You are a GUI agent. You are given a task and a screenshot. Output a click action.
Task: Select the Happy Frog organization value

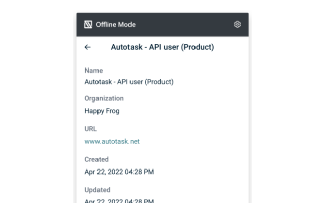(x=102, y=111)
